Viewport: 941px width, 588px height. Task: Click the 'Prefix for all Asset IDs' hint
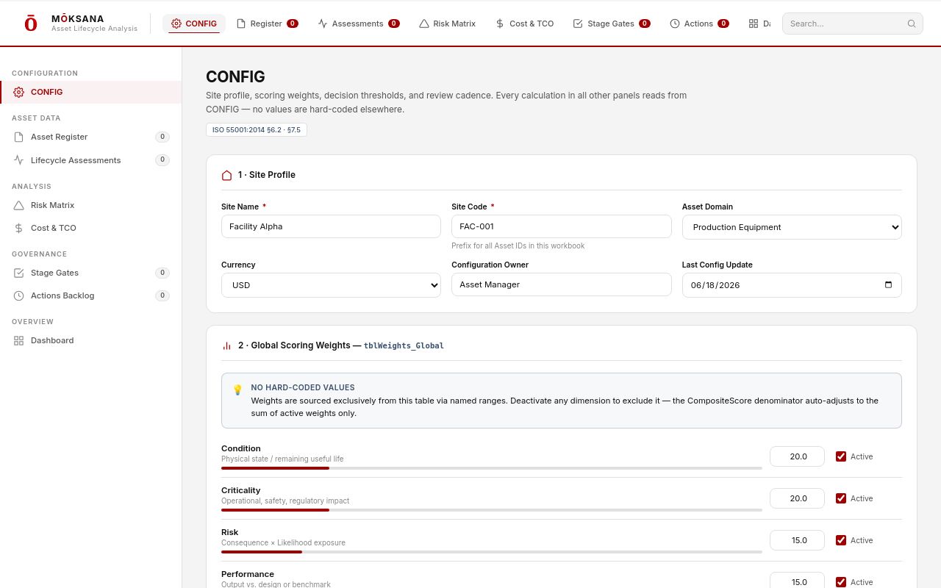coord(518,245)
